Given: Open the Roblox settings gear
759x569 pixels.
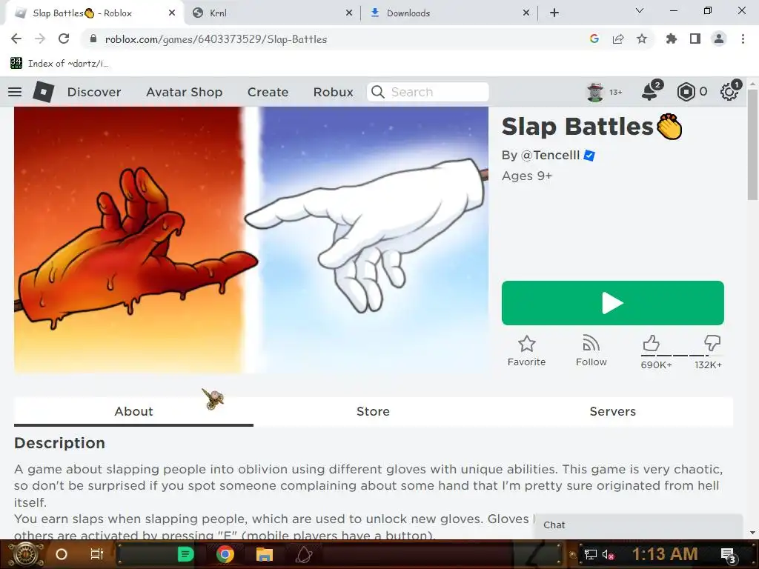Looking at the screenshot, I should pyautogui.click(x=729, y=92).
